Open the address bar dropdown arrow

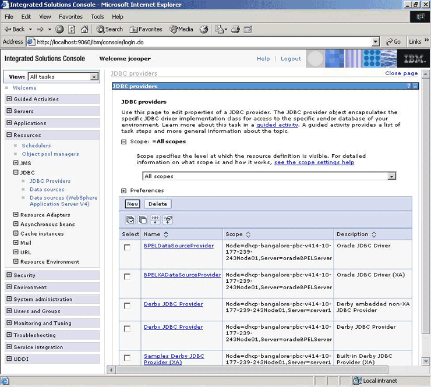(x=376, y=42)
